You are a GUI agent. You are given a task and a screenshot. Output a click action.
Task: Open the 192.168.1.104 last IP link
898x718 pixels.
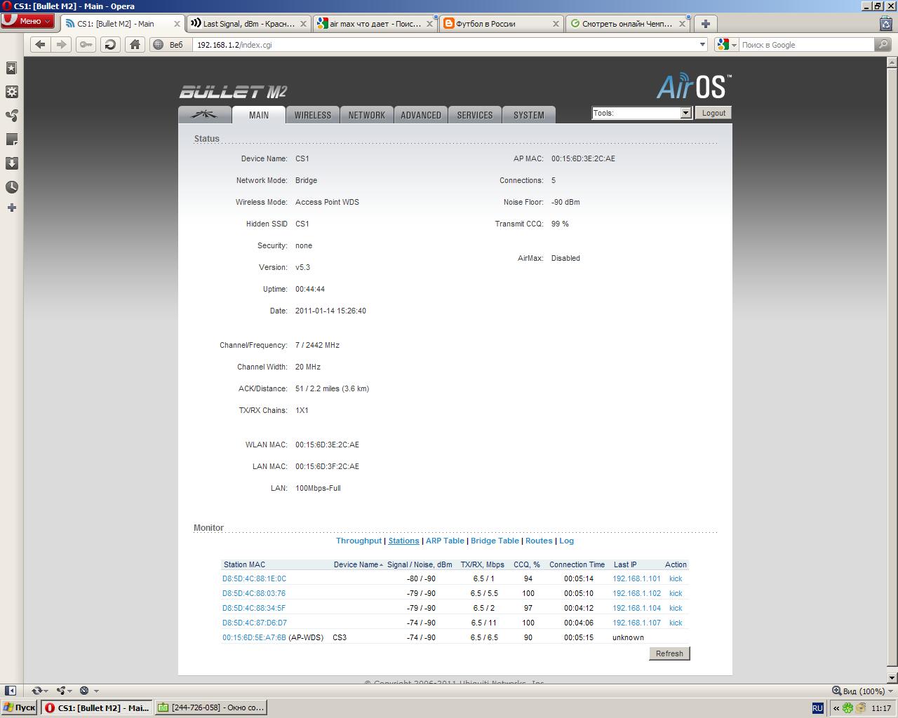coord(636,608)
